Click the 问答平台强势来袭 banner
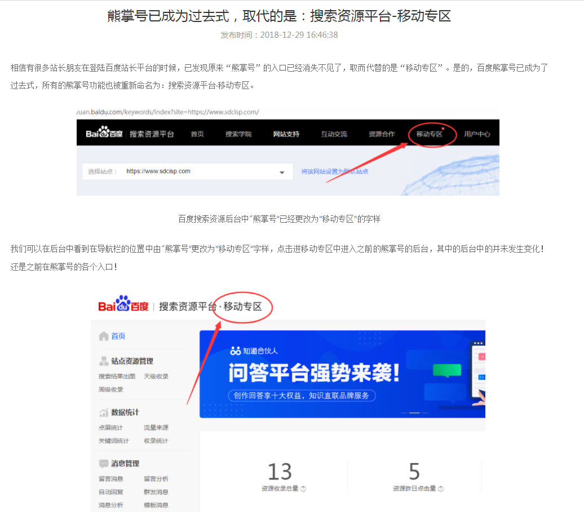Screen dimensions: 584x512 342,374
